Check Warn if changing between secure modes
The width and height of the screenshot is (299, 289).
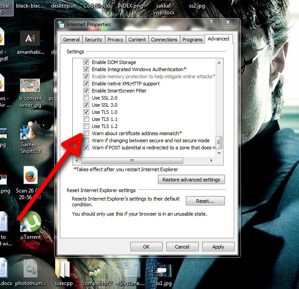pos(86,140)
